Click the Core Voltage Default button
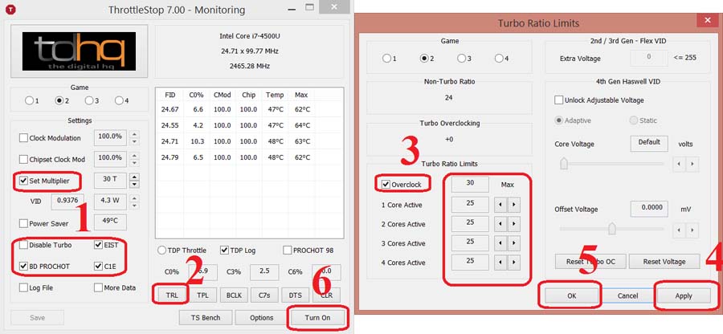The height and width of the screenshot is (334, 723). (x=649, y=143)
